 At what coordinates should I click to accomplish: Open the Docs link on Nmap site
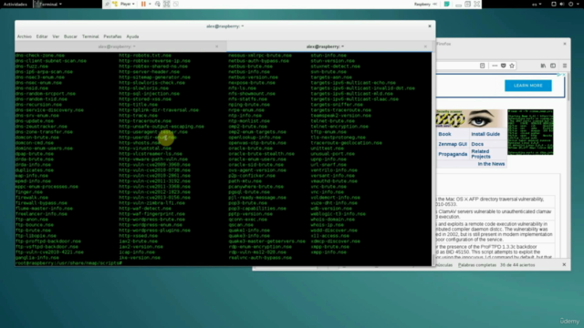(477, 144)
